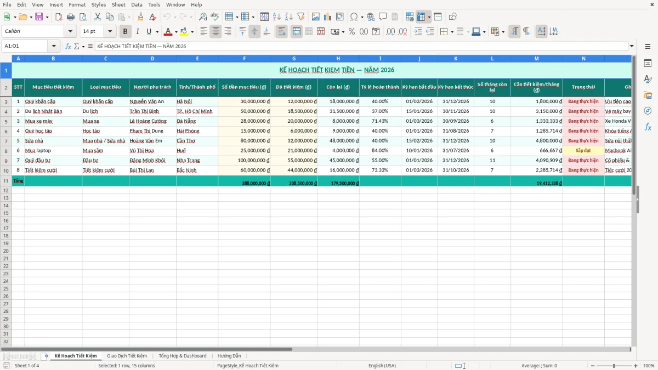658x370 pixels.
Task: Expand the Name Box dropdown
Action: tap(54, 46)
